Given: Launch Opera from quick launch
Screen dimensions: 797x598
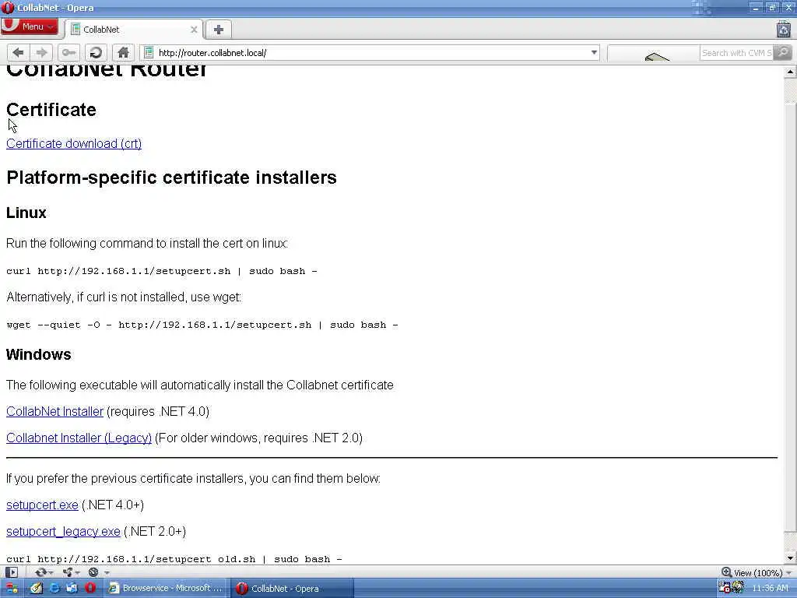Looking at the screenshot, I should (90, 589).
